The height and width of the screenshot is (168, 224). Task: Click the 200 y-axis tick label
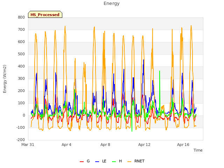click(x=21, y=91)
